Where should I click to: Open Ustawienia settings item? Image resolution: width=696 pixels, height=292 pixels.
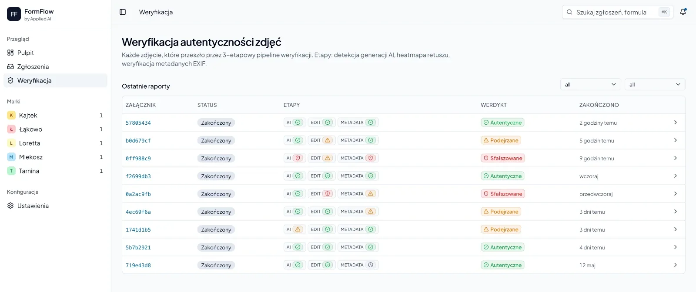point(55,206)
